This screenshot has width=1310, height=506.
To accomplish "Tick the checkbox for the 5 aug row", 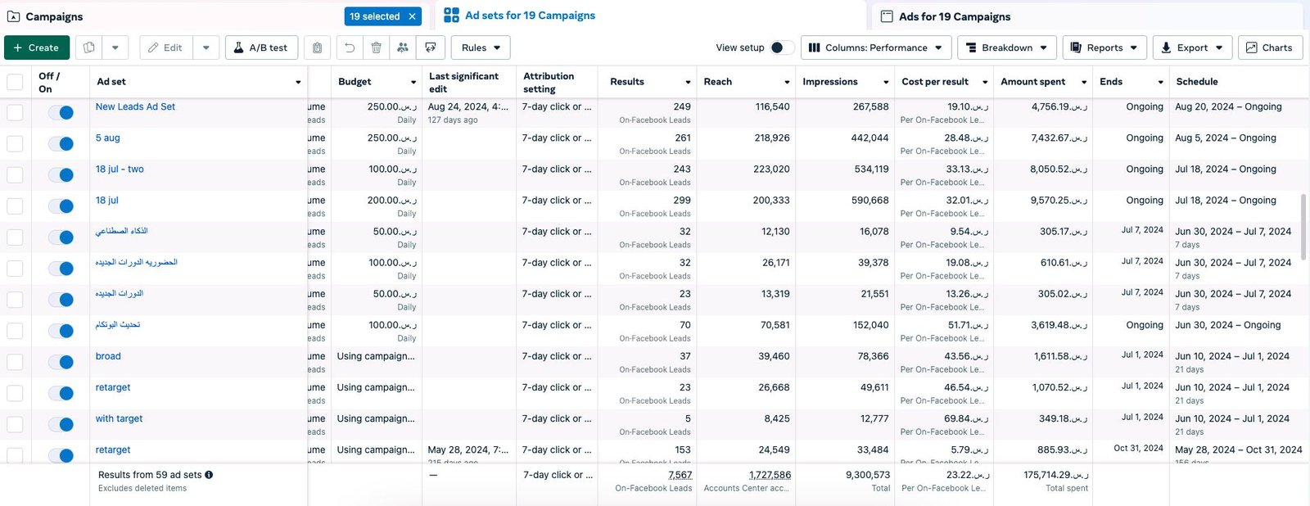I will pos(15,144).
